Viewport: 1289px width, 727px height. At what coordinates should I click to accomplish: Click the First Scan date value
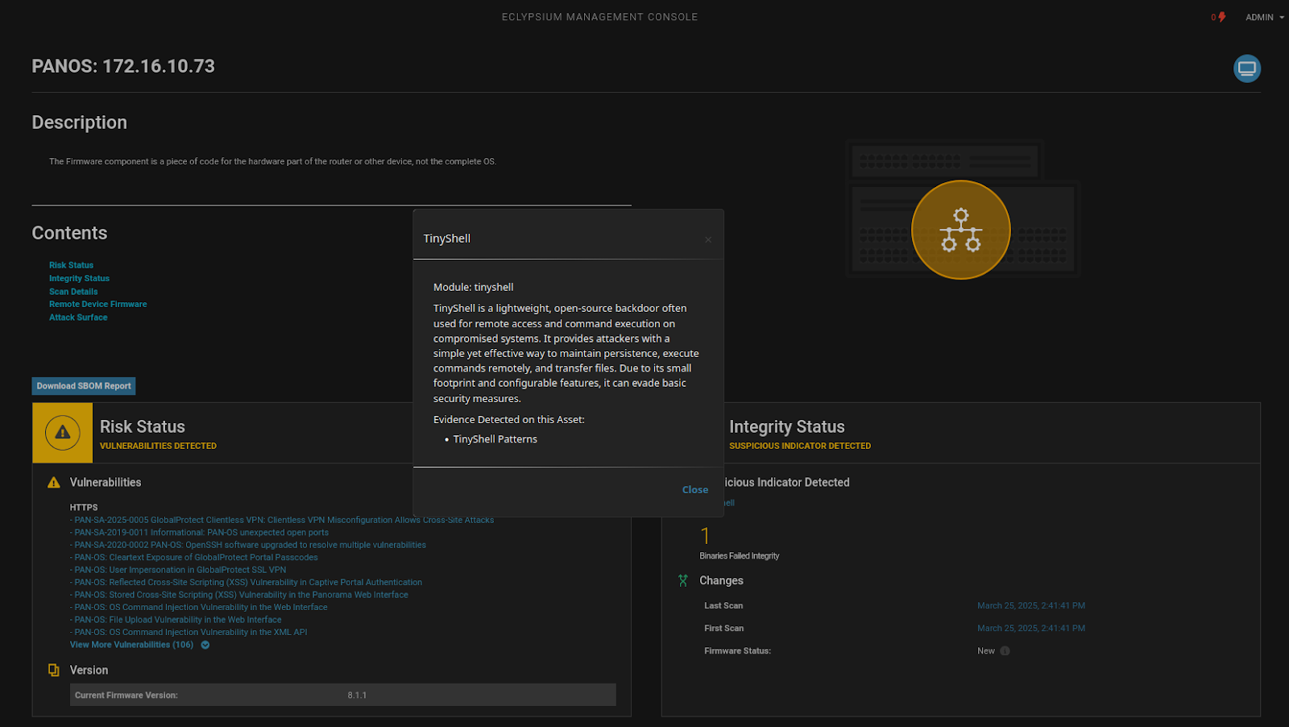1031,628
